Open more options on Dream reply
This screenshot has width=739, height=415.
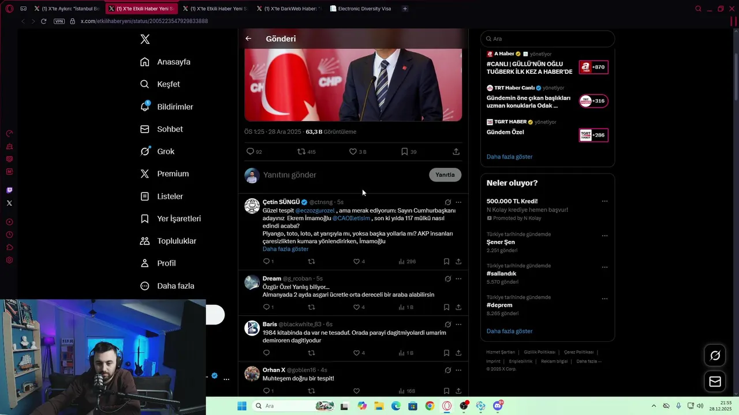(x=458, y=279)
